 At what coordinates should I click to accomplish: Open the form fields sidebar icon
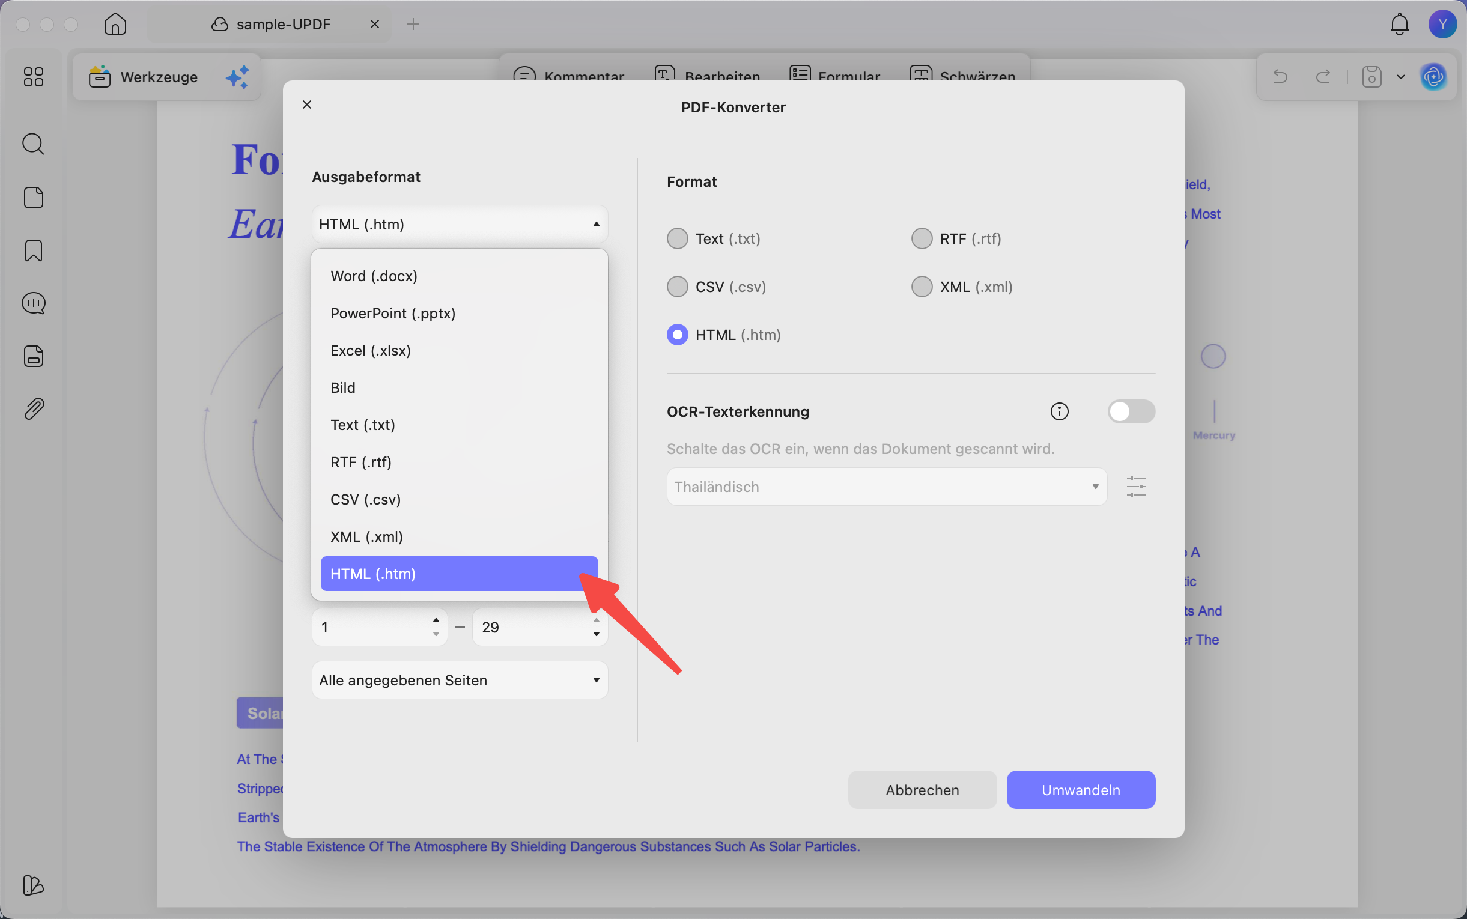pyautogui.click(x=34, y=356)
